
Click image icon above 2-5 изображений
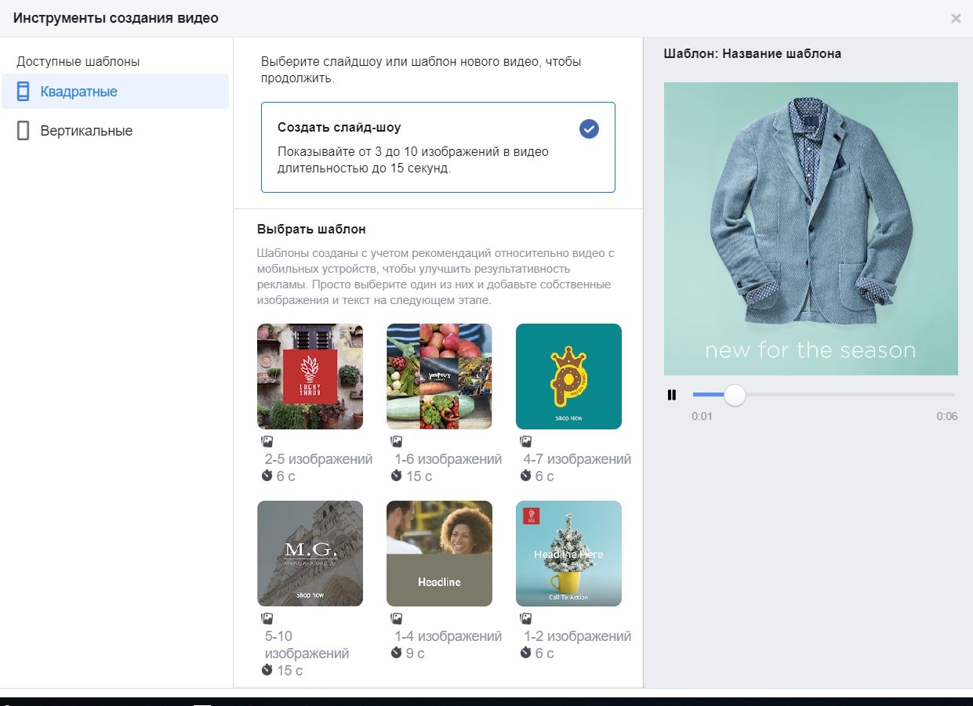click(267, 442)
